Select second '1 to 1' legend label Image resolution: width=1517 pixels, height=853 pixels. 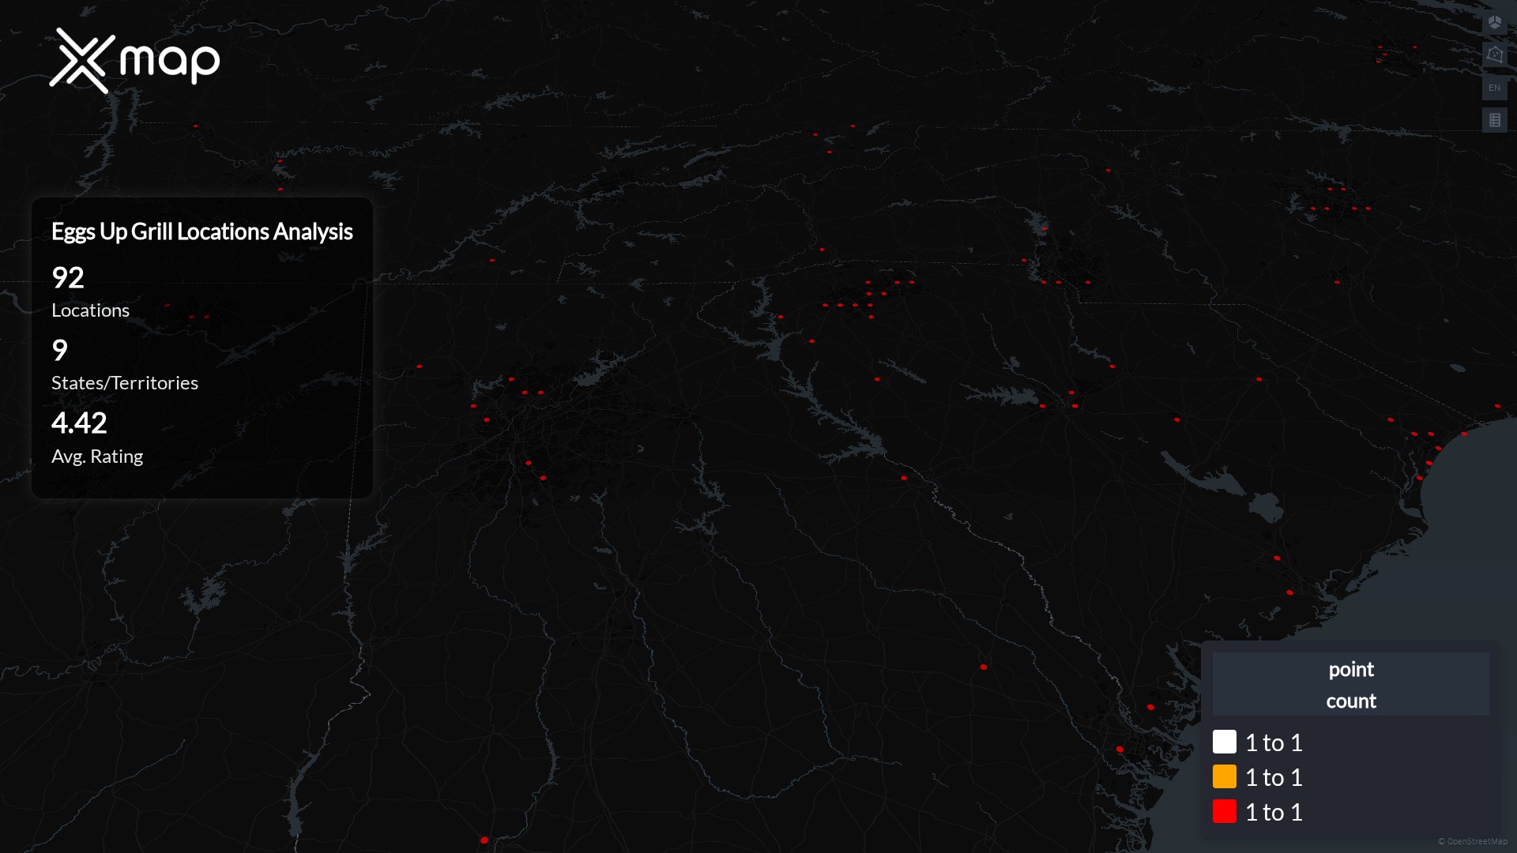1274,777
